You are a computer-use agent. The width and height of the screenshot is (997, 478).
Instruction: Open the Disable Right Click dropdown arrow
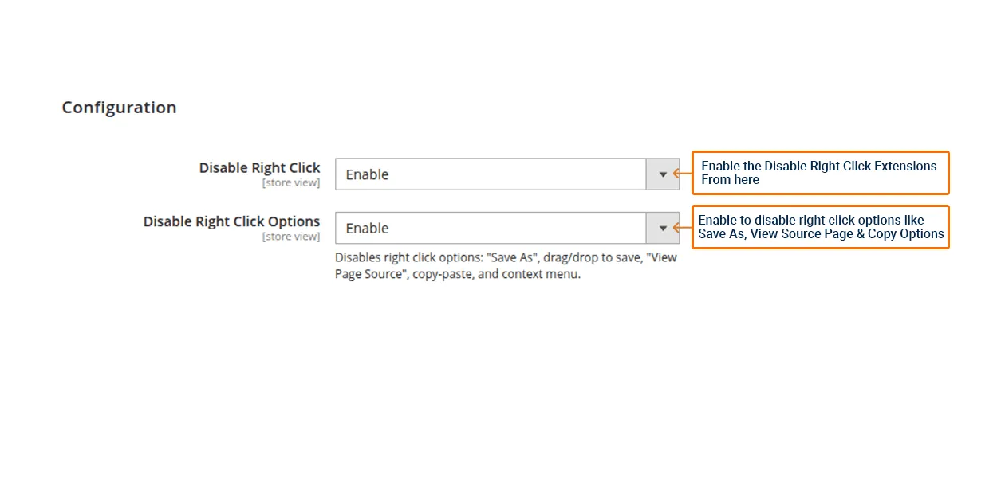coord(662,174)
